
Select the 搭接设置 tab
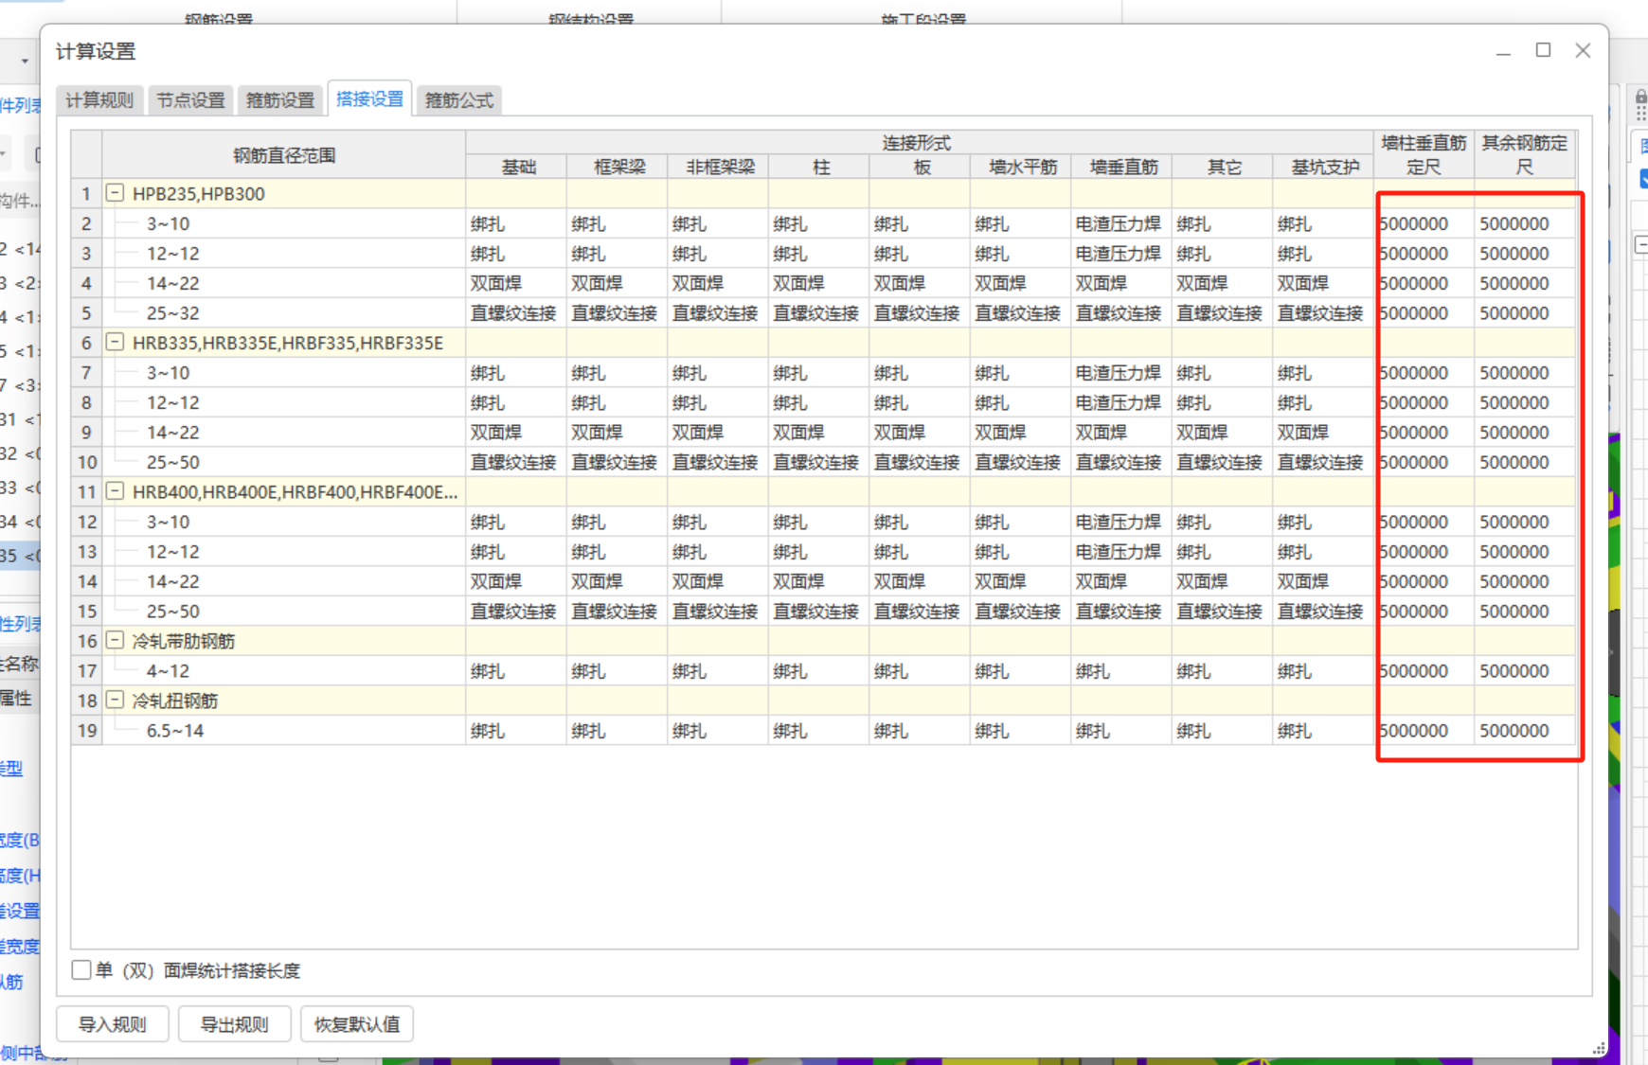pyautogui.click(x=369, y=98)
